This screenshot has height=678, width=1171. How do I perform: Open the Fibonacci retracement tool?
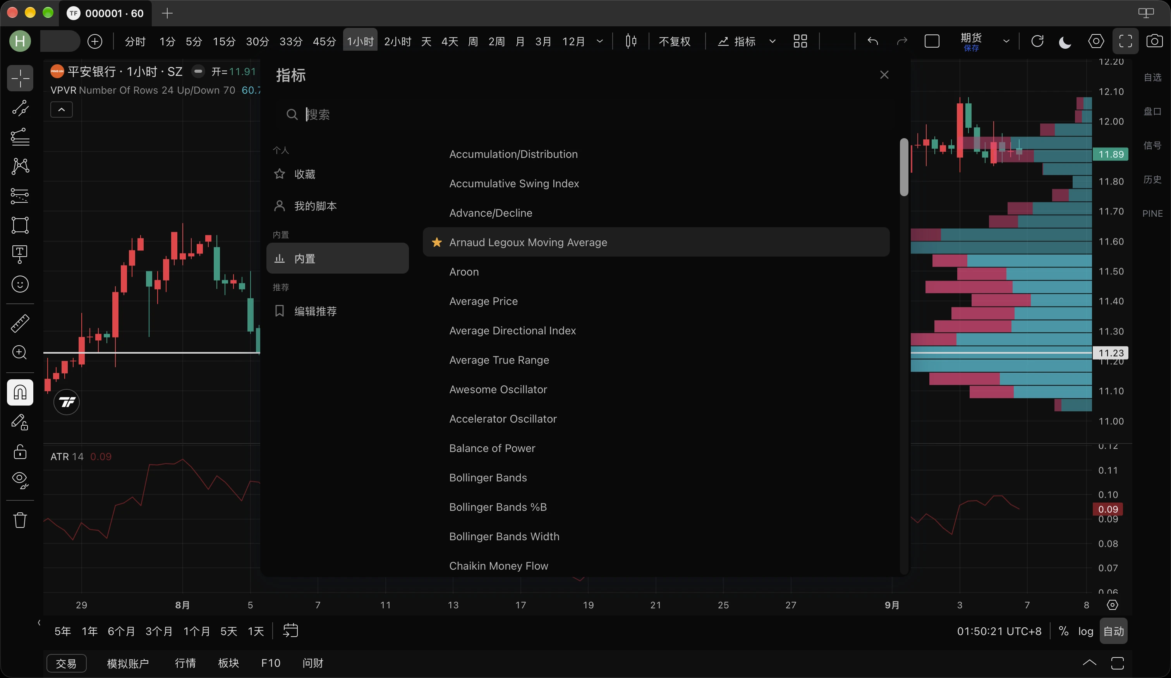(x=20, y=137)
